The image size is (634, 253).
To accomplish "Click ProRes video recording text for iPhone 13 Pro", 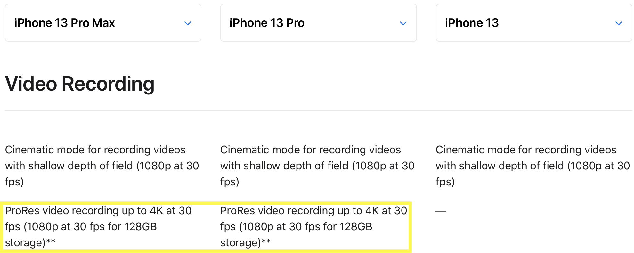I will pos(314,226).
